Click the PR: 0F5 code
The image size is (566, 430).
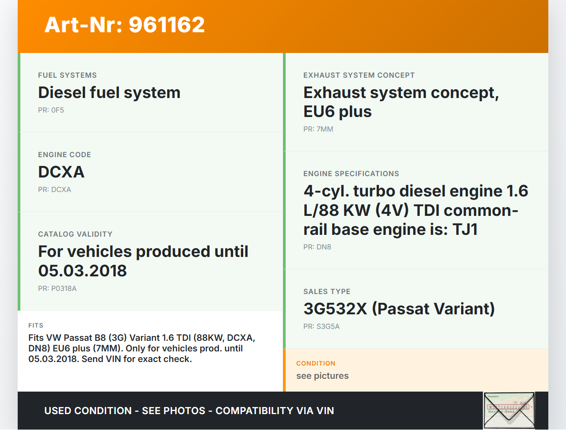(51, 110)
